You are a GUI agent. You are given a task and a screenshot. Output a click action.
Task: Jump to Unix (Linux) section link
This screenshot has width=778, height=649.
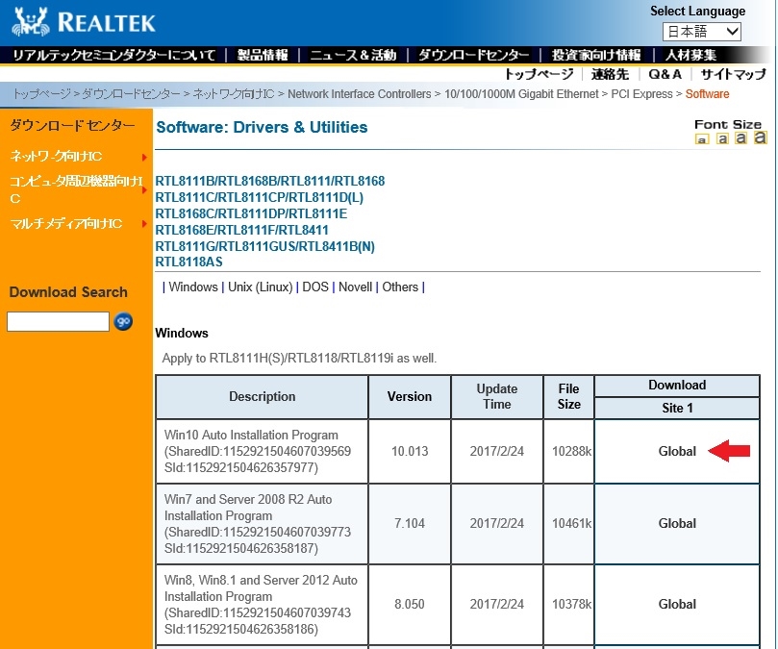pos(260,287)
